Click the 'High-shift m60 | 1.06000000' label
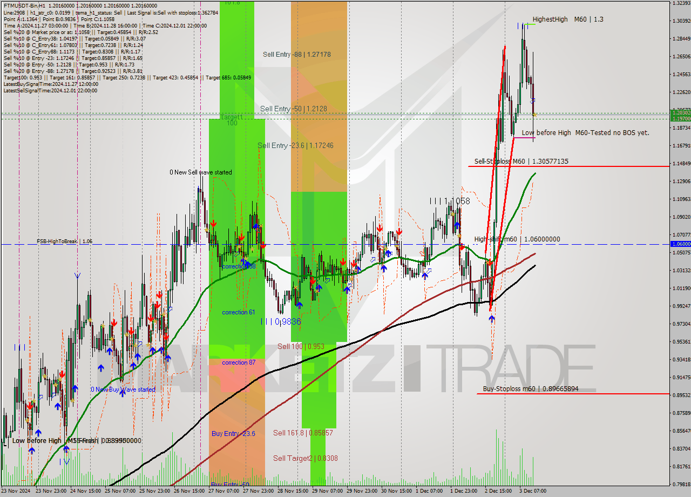 (x=517, y=239)
